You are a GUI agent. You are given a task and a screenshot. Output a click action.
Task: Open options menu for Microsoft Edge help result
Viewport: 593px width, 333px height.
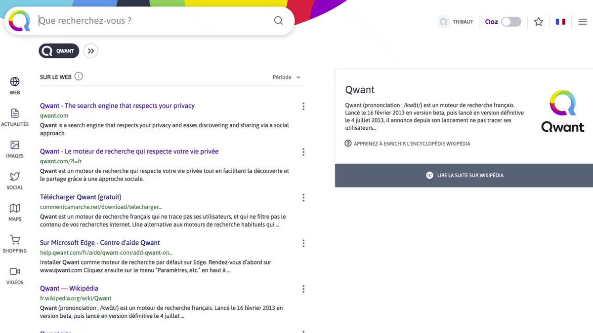tap(303, 243)
